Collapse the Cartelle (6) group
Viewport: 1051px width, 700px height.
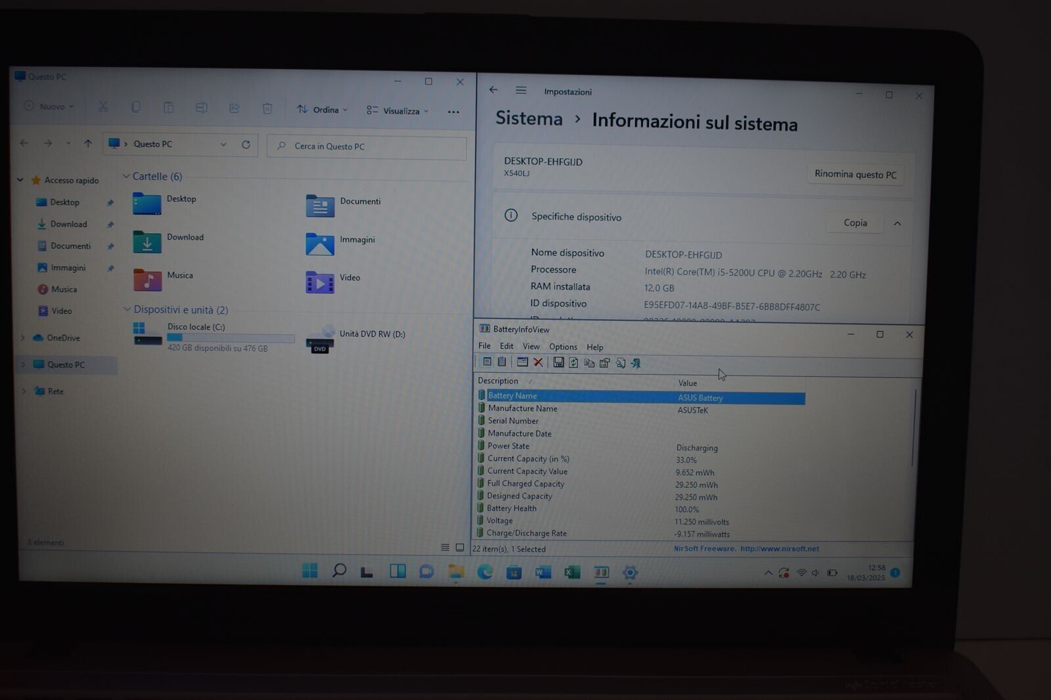126,176
